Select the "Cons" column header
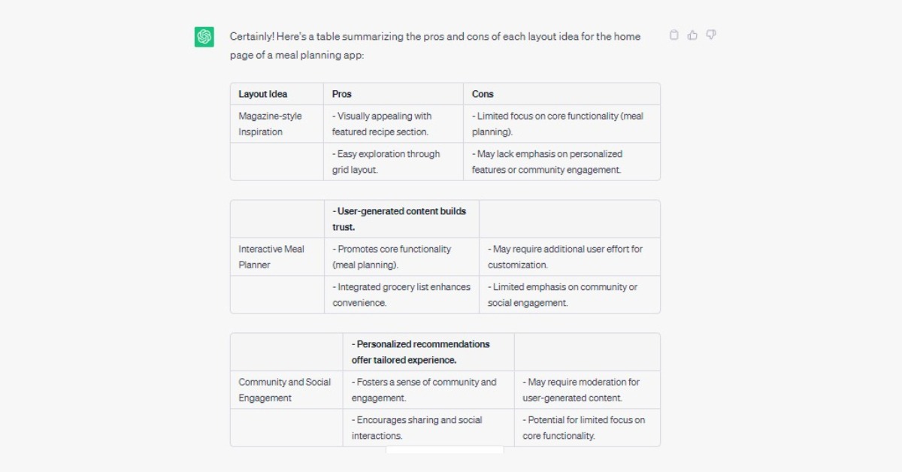The height and width of the screenshot is (472, 902). [x=483, y=94]
